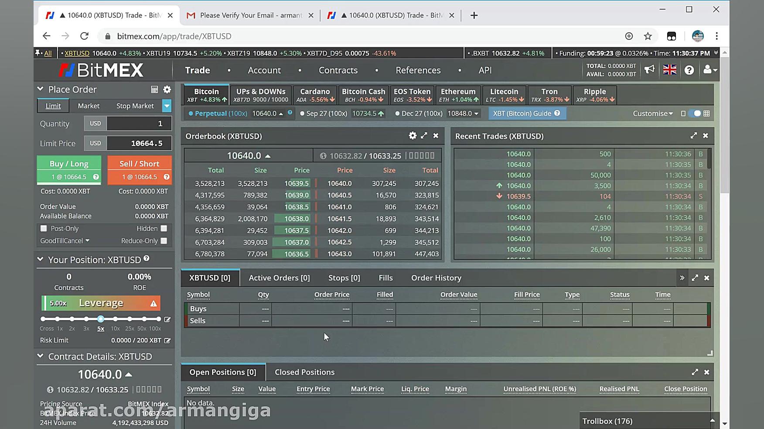Screen dimensions: 764x429
Task: Edit Risk Limit with pencil icon
Action: [167, 341]
